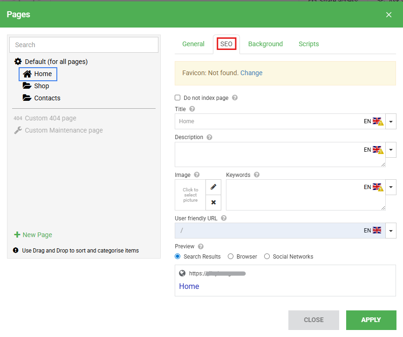Screen dimensions: 403x337
Task: Click help icon beside Preview label
Action: pos(201,246)
